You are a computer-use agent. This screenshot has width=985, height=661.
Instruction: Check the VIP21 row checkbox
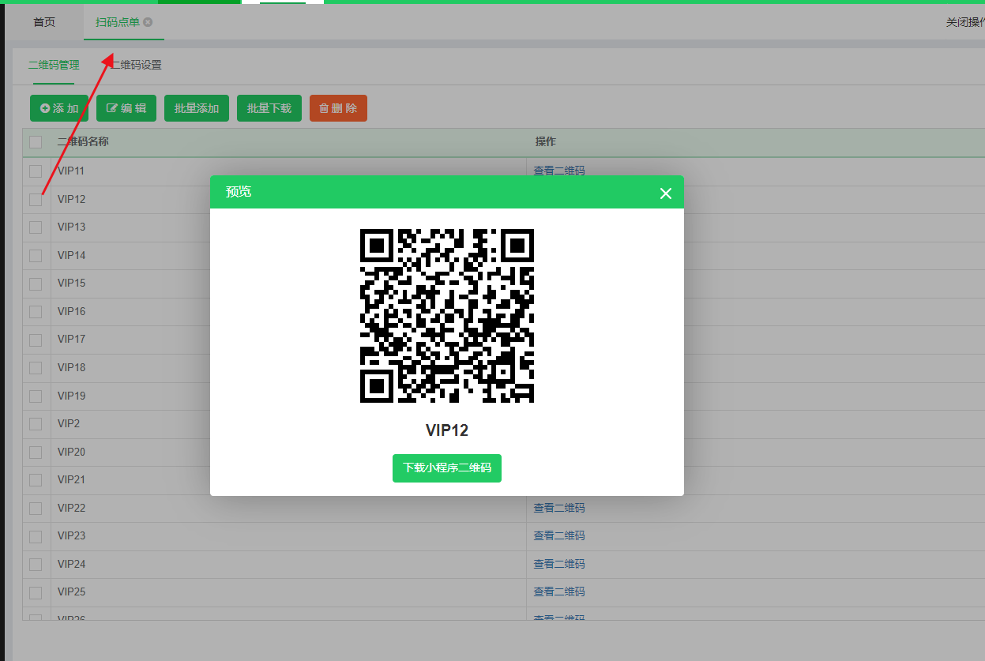36,480
